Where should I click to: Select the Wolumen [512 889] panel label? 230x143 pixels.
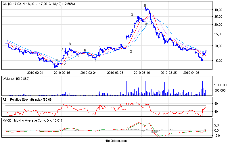16,79
